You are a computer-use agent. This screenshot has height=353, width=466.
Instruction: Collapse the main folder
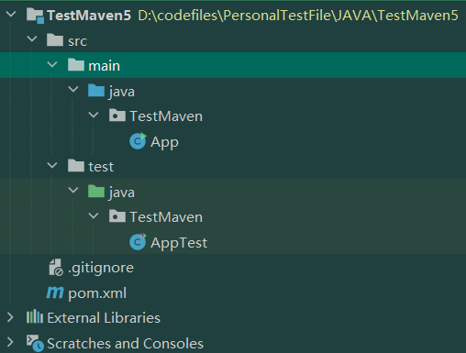(x=52, y=64)
